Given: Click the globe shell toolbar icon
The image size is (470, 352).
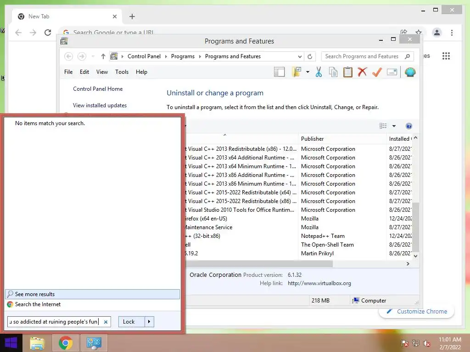Looking at the screenshot, I should (x=410, y=72).
